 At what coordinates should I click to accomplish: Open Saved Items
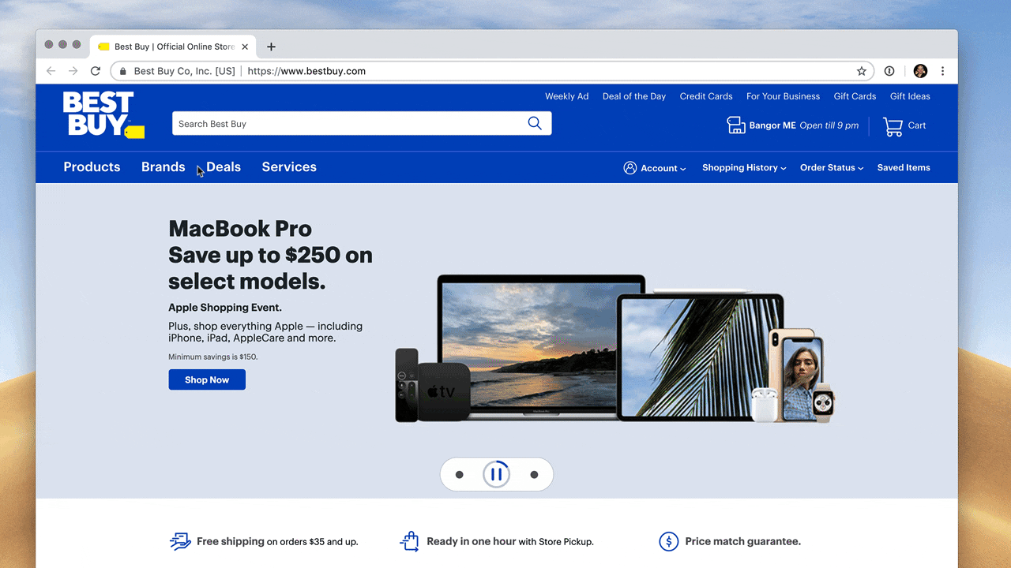coord(904,168)
